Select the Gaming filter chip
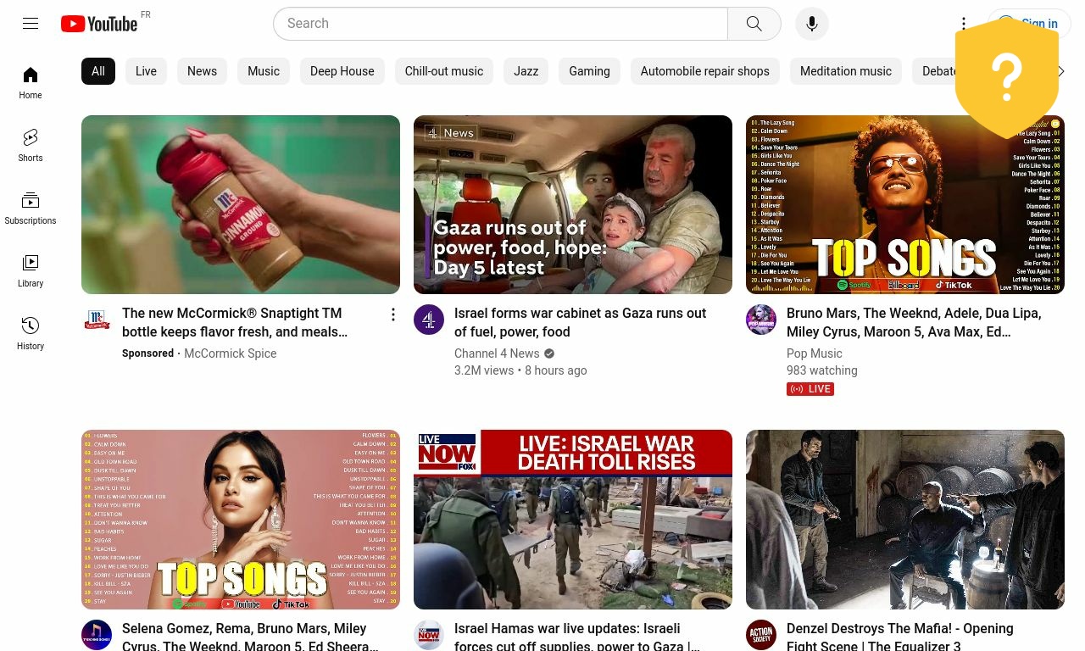The image size is (1085, 651). click(590, 71)
